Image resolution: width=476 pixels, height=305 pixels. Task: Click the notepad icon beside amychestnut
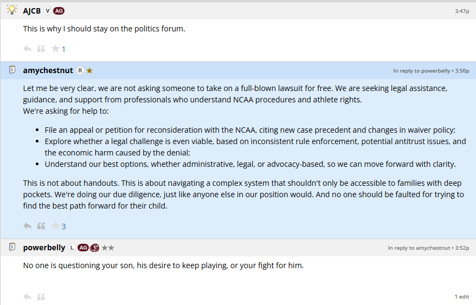click(x=12, y=70)
